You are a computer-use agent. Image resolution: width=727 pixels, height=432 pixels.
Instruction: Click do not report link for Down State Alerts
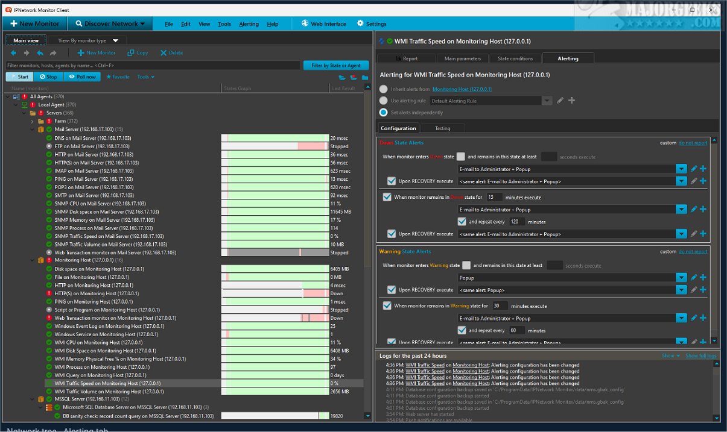pyautogui.click(x=693, y=143)
